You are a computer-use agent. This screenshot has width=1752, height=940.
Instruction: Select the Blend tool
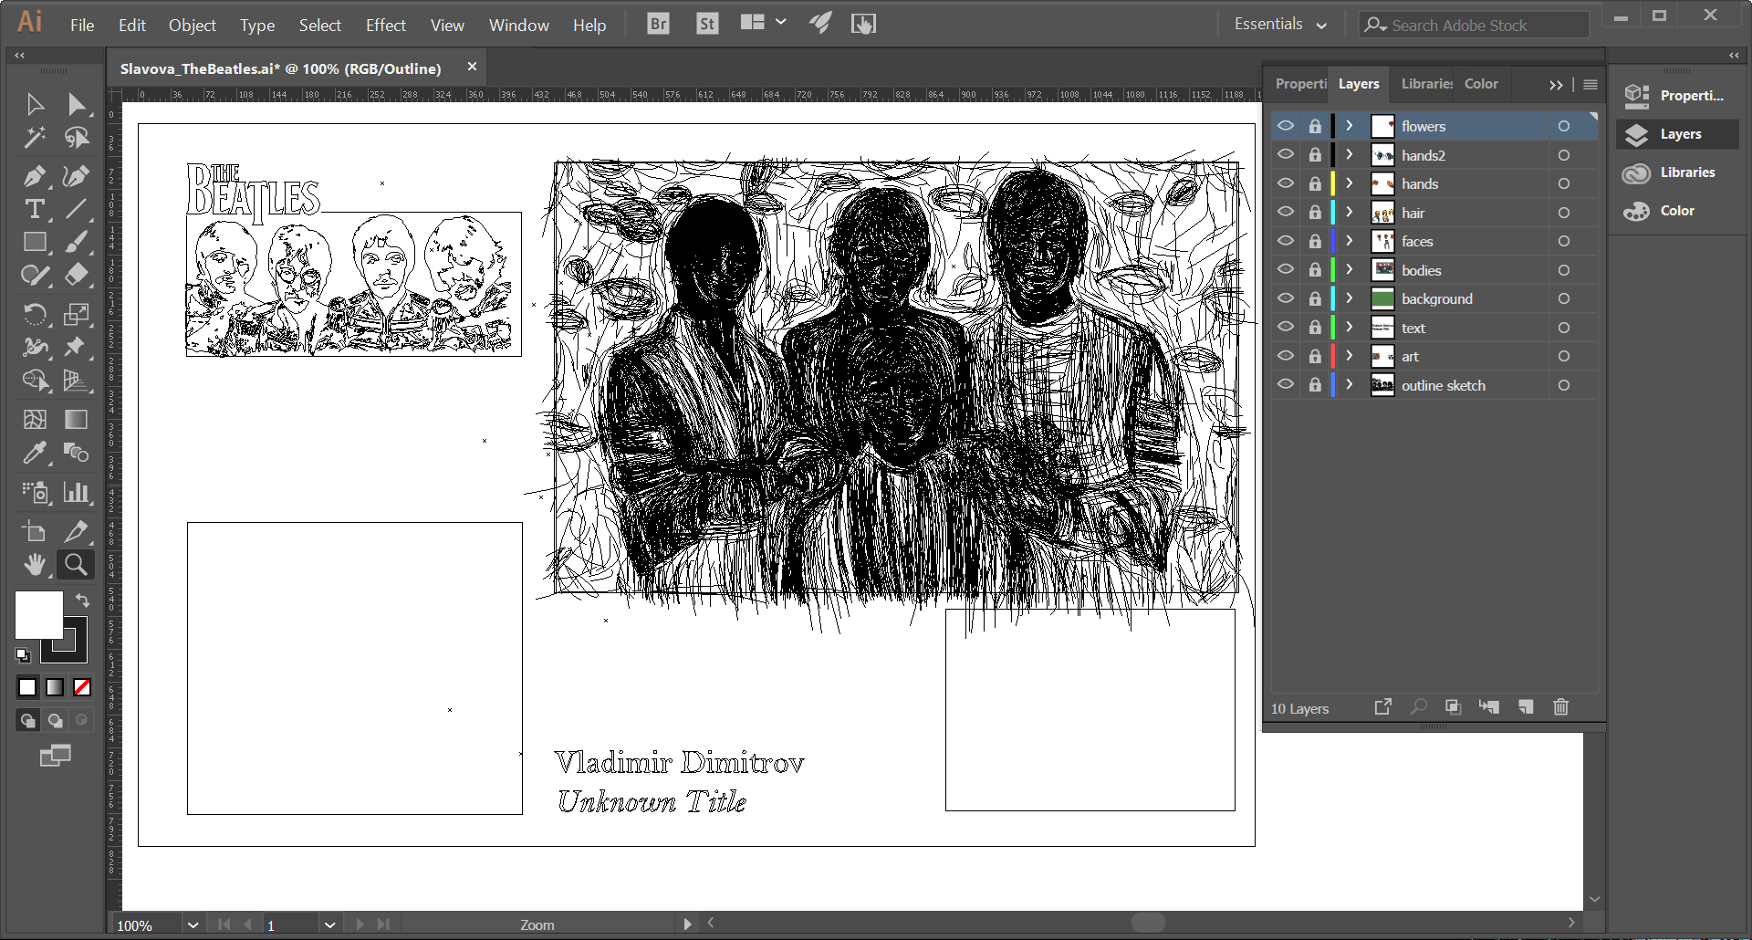click(77, 453)
